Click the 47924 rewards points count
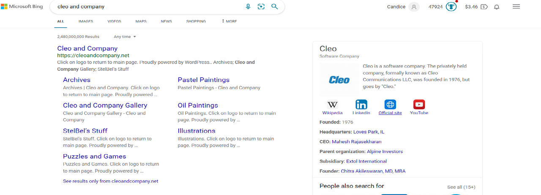Image resolution: width=541 pixels, height=195 pixels. (x=435, y=7)
